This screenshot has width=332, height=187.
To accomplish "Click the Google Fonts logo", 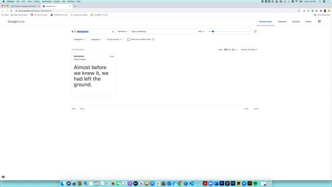I will (x=16, y=22).
